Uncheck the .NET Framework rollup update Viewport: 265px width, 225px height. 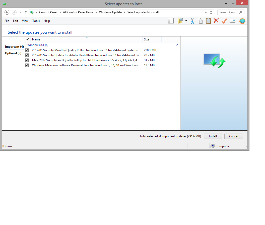27,60
